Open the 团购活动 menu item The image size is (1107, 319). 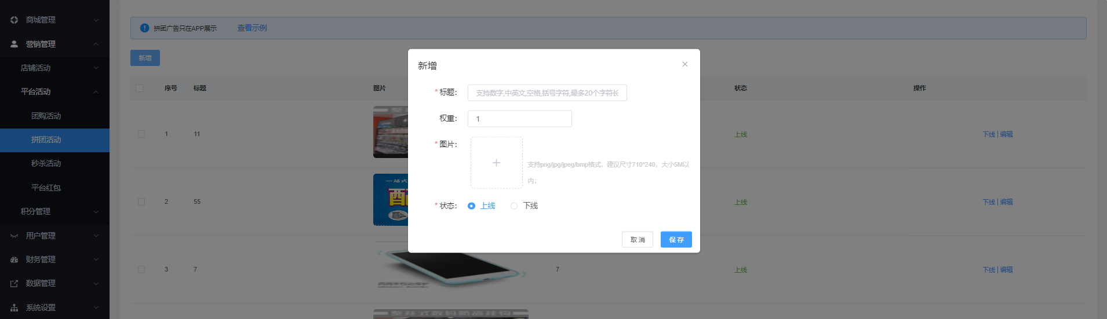(x=46, y=116)
